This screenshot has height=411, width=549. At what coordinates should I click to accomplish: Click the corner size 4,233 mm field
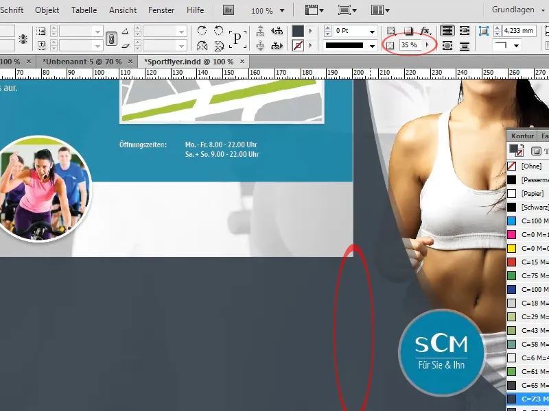tap(520, 31)
